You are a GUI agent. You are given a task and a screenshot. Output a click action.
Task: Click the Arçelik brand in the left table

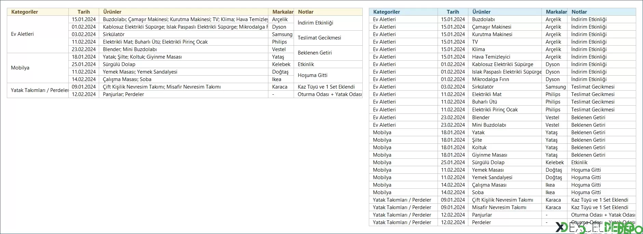pos(281,19)
